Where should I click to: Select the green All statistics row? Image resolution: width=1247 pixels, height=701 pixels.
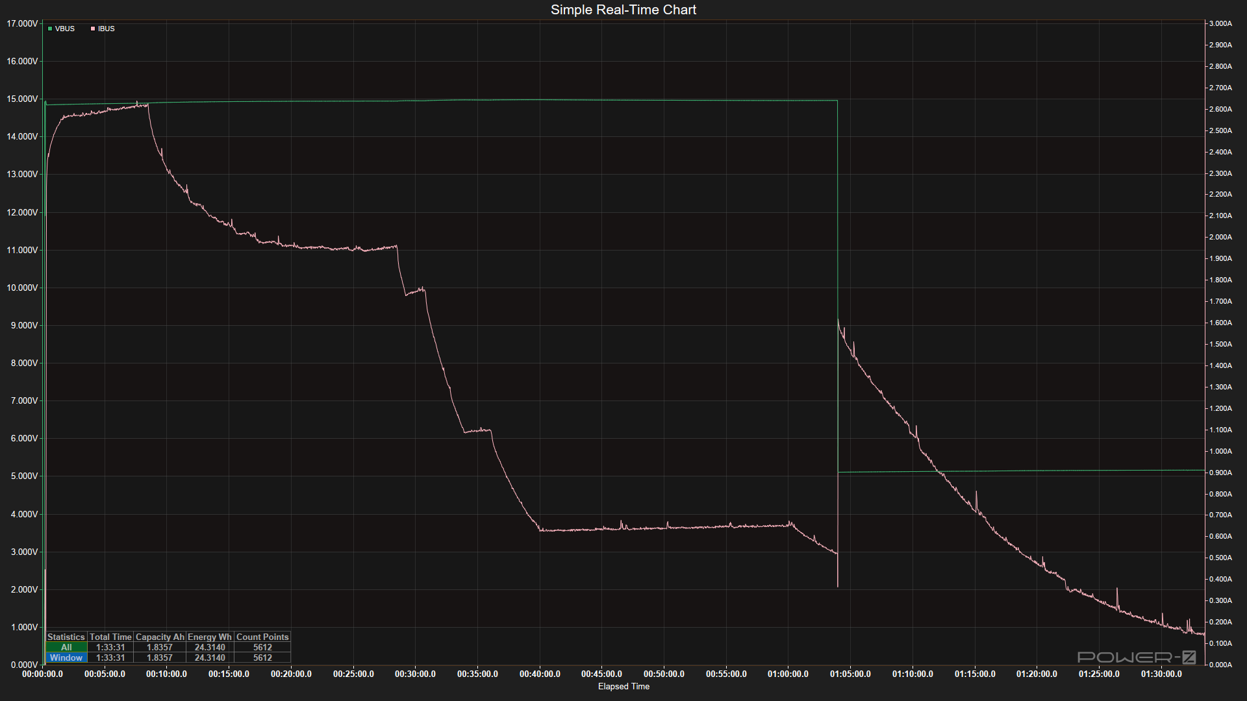pyautogui.click(x=66, y=647)
